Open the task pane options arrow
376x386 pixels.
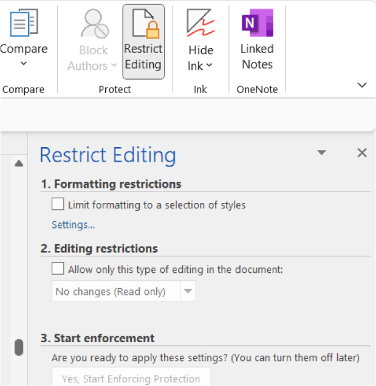(x=322, y=153)
